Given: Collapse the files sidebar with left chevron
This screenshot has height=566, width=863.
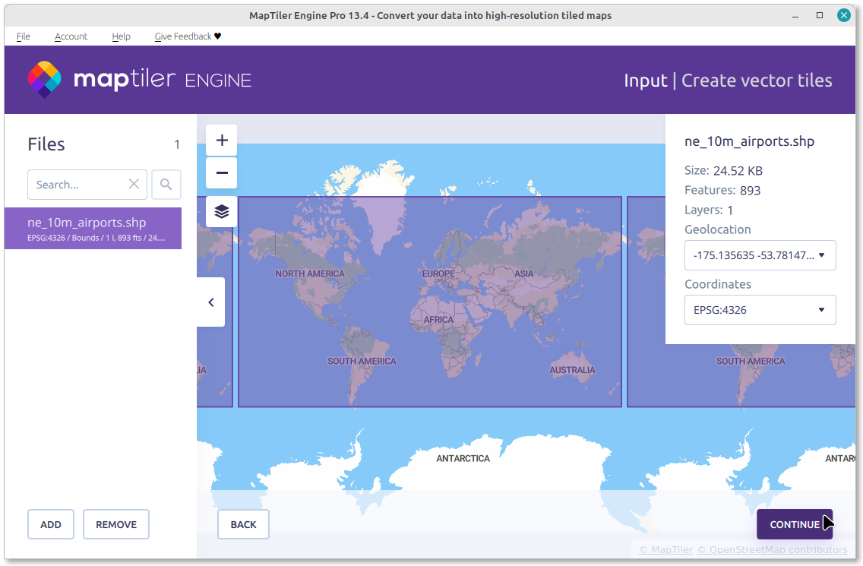Looking at the screenshot, I should (x=211, y=302).
